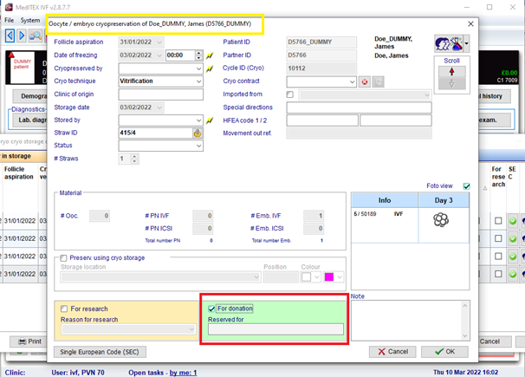Tick the Imported from checkbox
The width and height of the screenshot is (525, 377).
(290, 94)
